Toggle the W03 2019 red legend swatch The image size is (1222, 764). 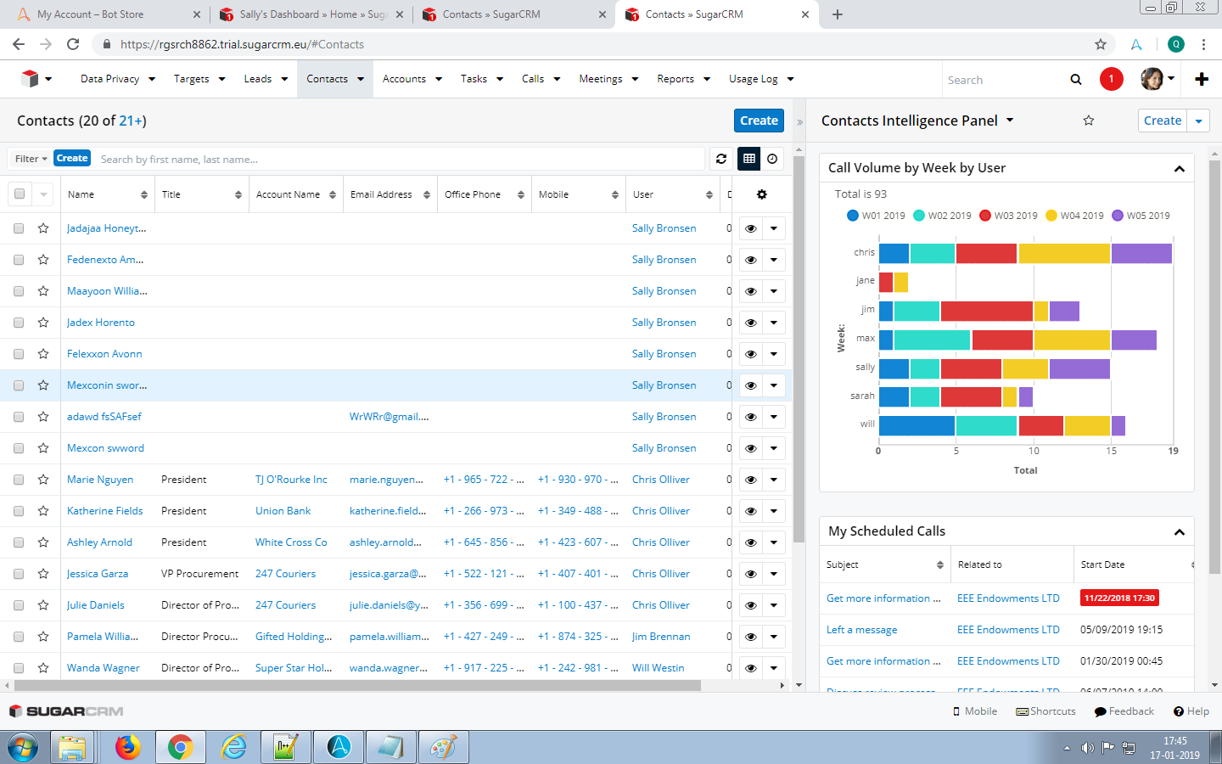point(985,216)
